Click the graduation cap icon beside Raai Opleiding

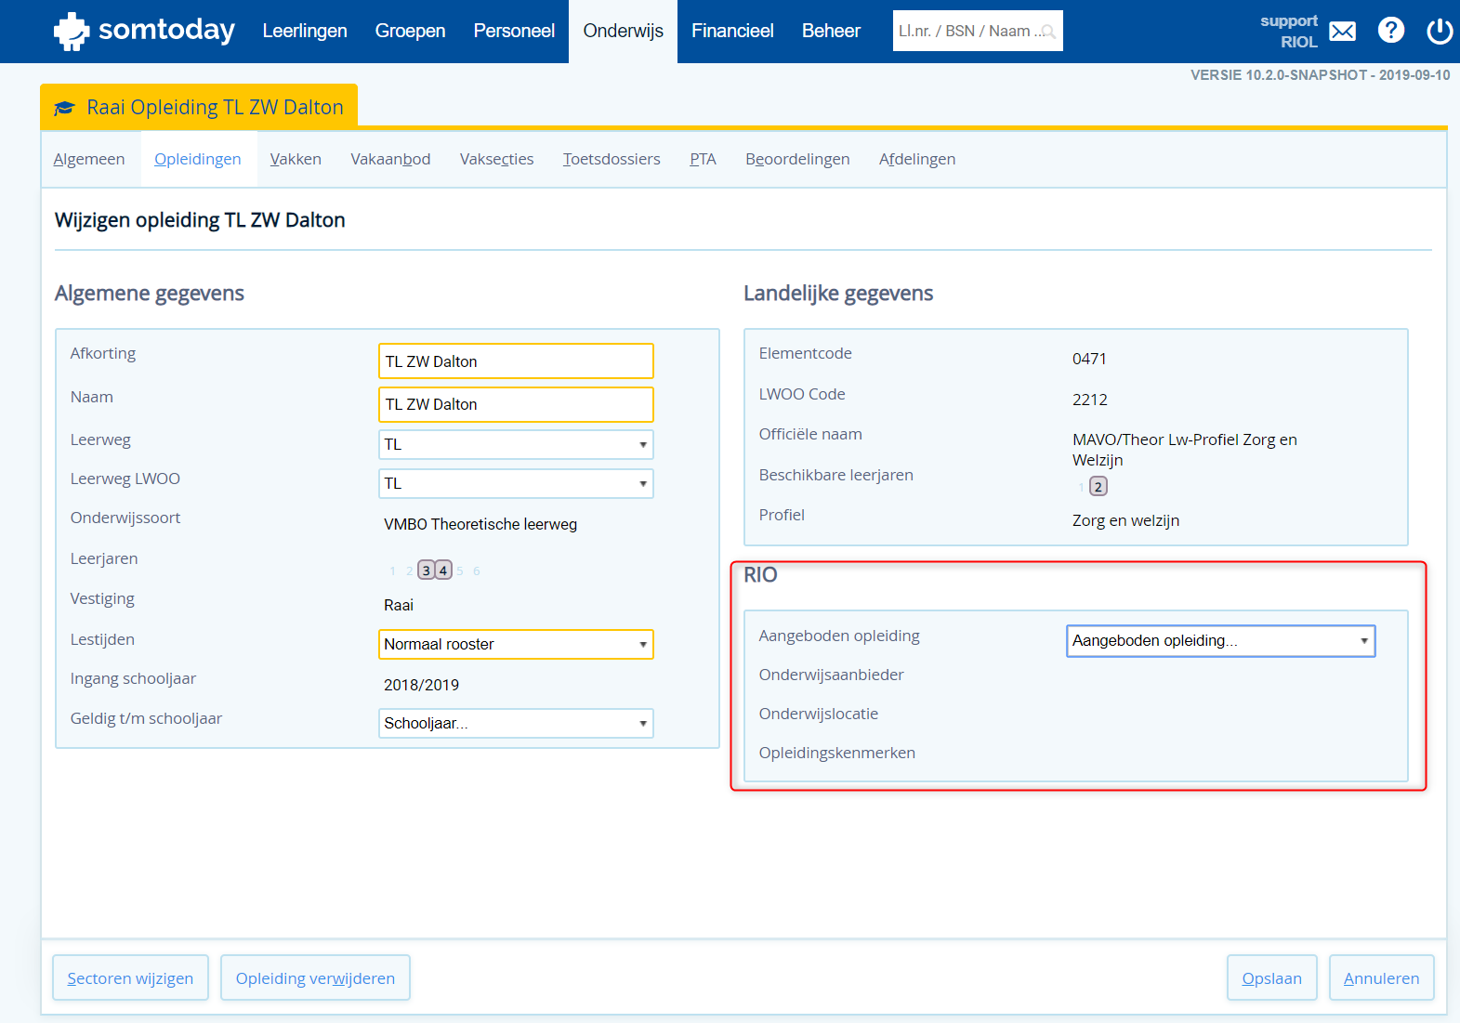[x=64, y=108]
